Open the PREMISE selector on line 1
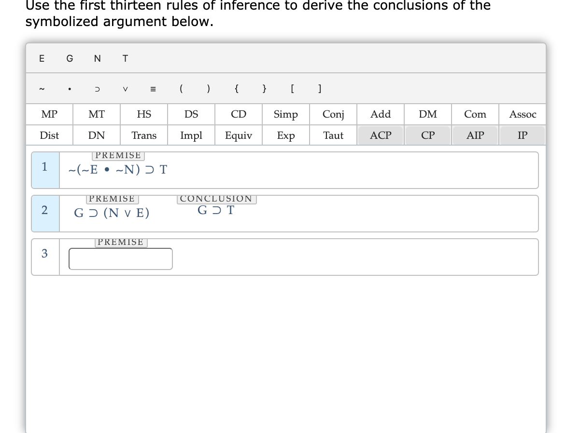Screen dimensions: 566x433 pyautogui.click(x=118, y=155)
